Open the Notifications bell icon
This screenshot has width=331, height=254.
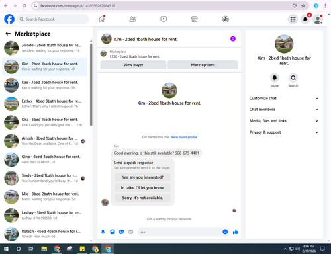(x=305, y=19)
